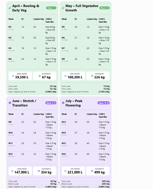
Task: Click the flower icon beside June heading
Action: coord(10,103)
